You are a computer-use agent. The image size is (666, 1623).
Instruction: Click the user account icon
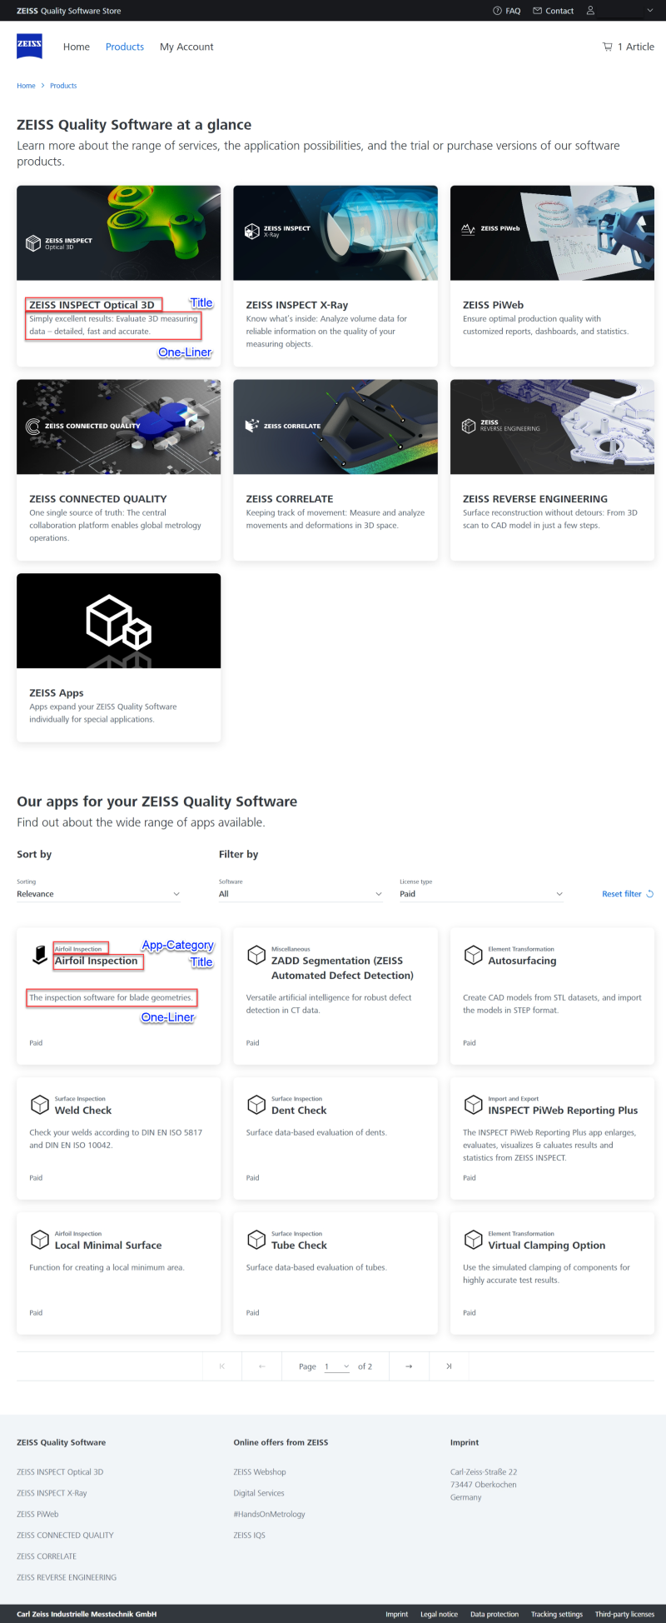pyautogui.click(x=590, y=11)
